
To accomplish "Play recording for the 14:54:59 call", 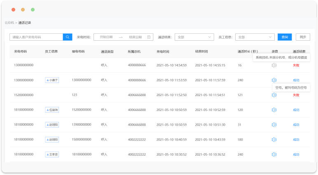I will pos(274,65).
